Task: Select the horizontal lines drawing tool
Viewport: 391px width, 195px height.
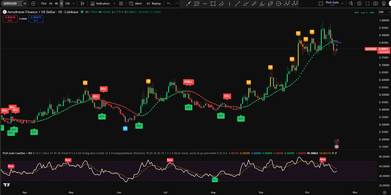Action: pos(196,4)
